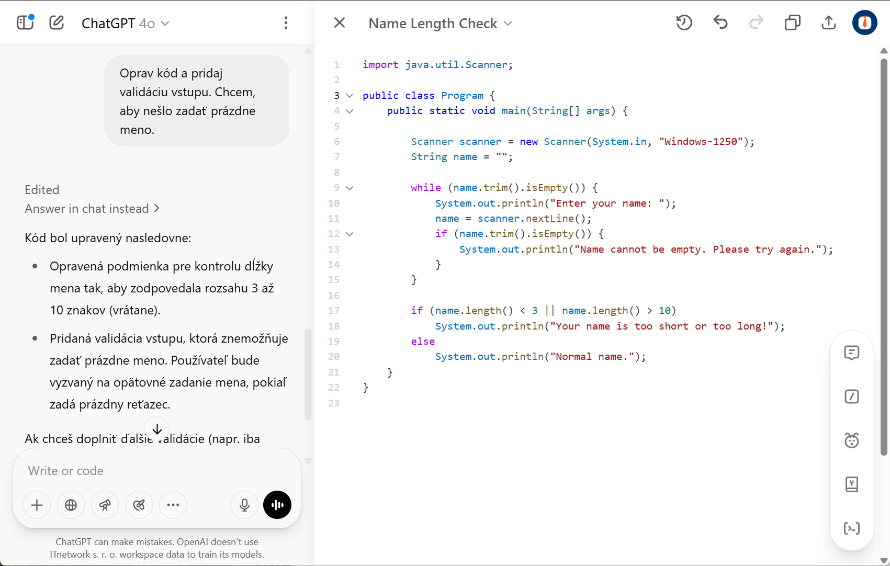
Task: Open the ChatGPT 4o model selector
Action: pos(126,23)
